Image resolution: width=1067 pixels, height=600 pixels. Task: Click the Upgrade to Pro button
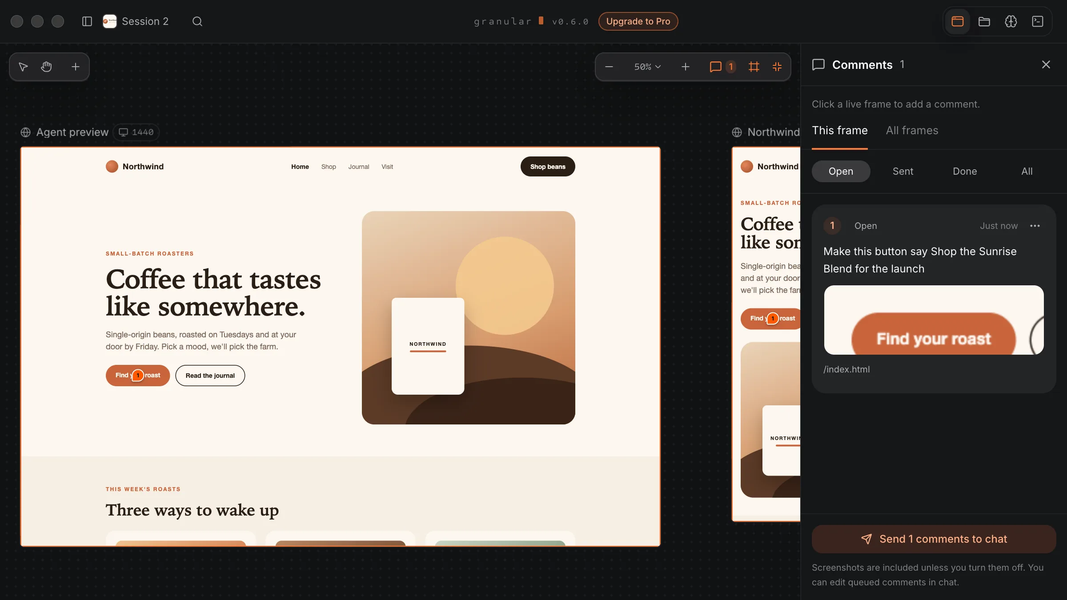638,21
